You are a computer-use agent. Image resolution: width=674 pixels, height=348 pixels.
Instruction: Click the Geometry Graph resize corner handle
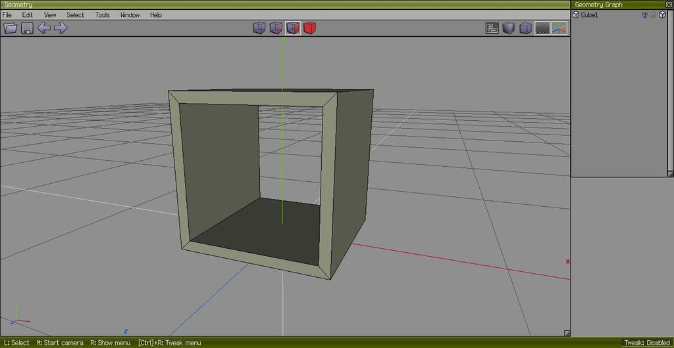click(x=670, y=174)
